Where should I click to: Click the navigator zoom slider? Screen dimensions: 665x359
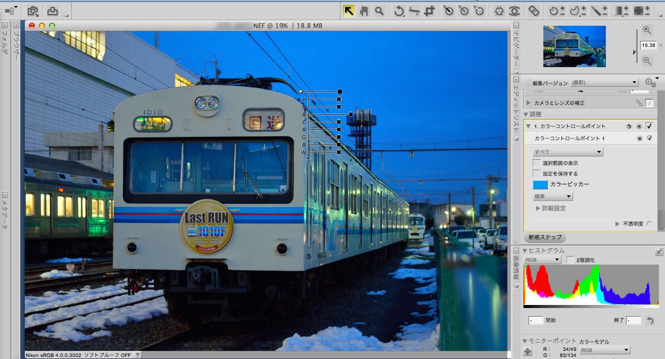coord(636,52)
